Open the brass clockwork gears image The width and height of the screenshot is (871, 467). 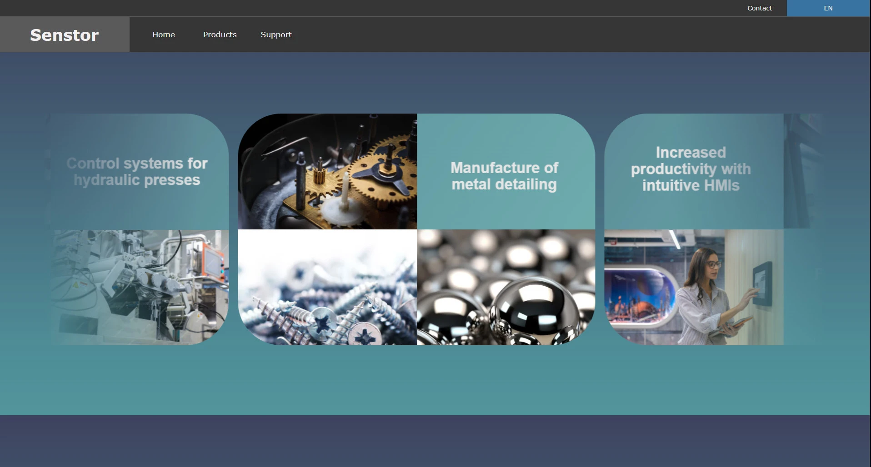[x=327, y=171]
